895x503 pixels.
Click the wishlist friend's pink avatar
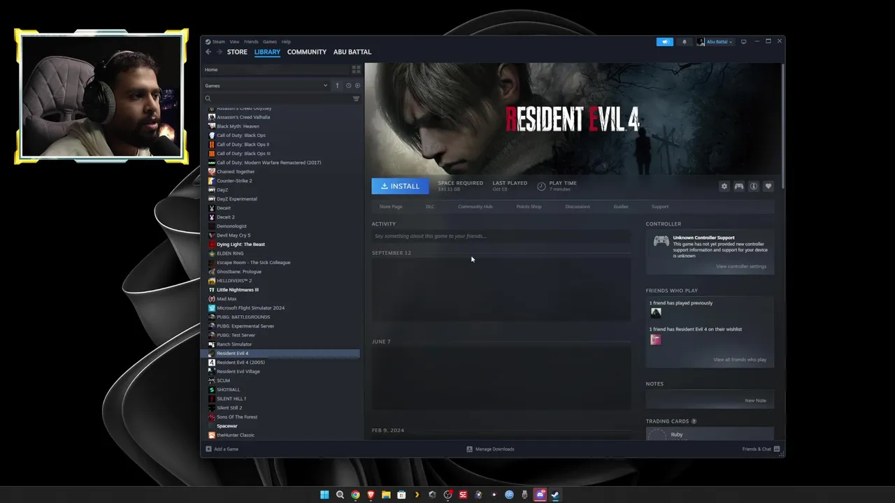click(656, 340)
